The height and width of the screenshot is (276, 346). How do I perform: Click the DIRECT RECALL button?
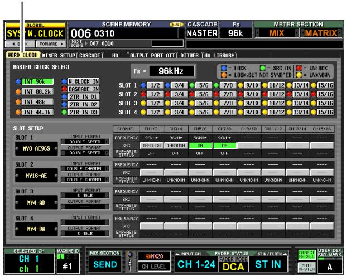[306, 255]
